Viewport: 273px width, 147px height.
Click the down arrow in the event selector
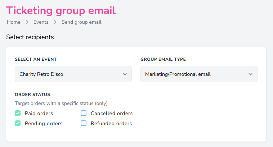[x=125, y=74]
